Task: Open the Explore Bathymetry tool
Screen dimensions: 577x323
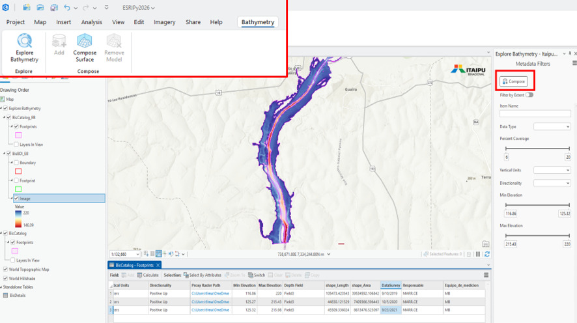Action: [24, 48]
